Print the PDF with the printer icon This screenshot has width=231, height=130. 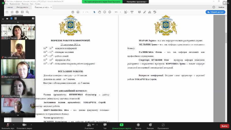click(17, 12)
